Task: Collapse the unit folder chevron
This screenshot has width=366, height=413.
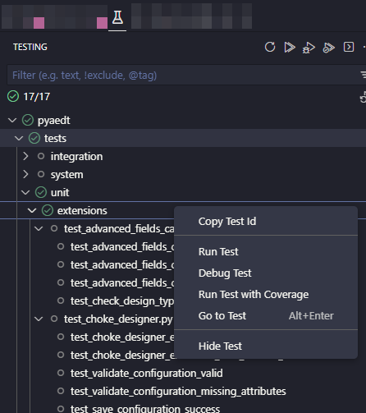Action: pos(25,192)
